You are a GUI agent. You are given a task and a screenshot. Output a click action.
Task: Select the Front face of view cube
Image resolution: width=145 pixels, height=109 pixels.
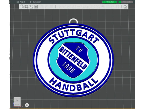[17, 105]
